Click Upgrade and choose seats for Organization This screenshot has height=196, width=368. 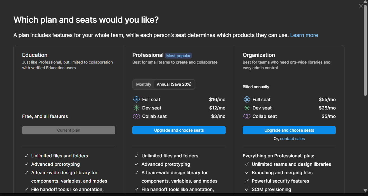[289, 130]
